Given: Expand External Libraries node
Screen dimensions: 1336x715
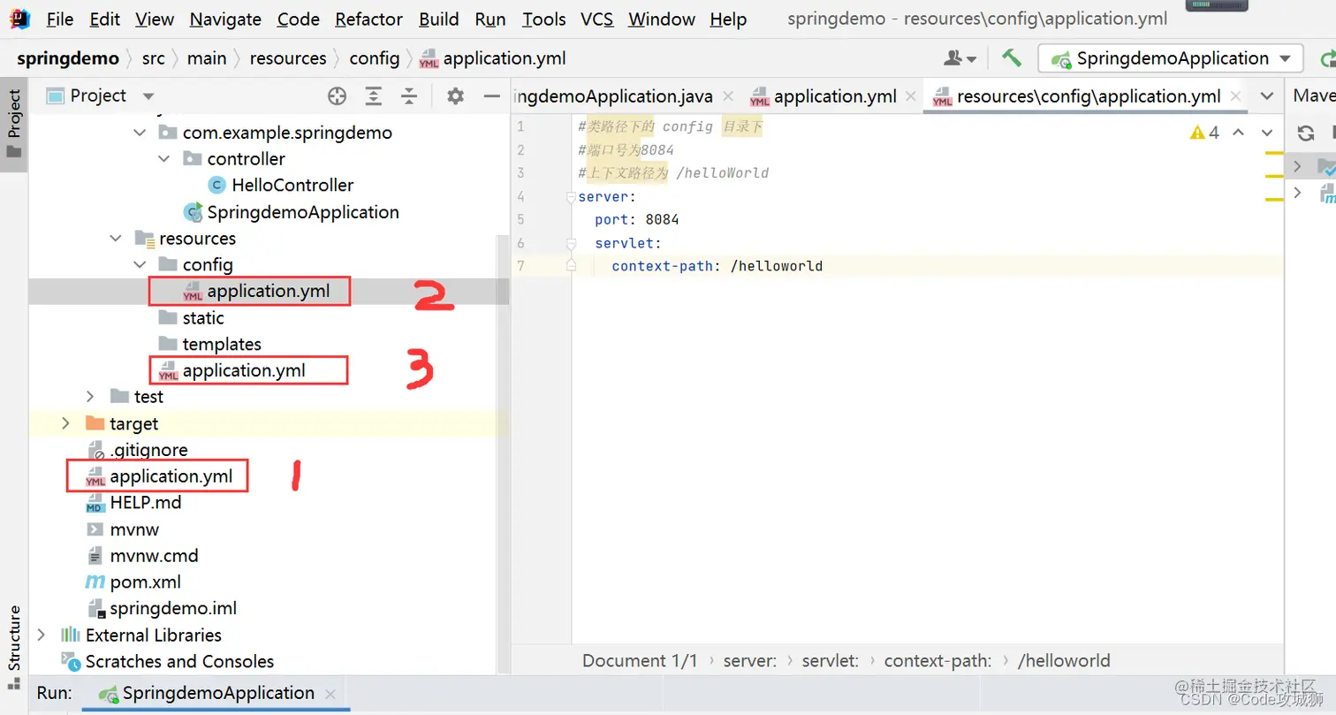Looking at the screenshot, I should tap(42, 635).
